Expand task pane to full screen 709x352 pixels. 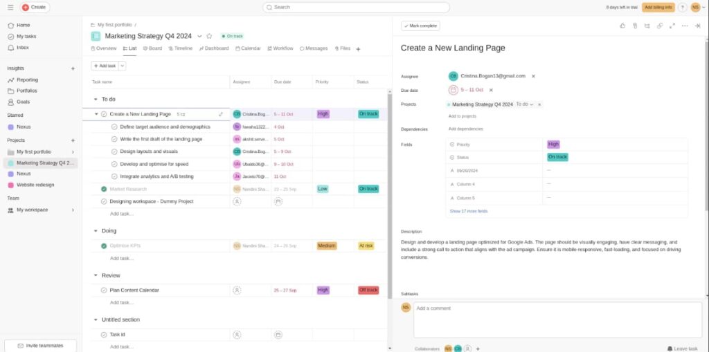point(672,26)
